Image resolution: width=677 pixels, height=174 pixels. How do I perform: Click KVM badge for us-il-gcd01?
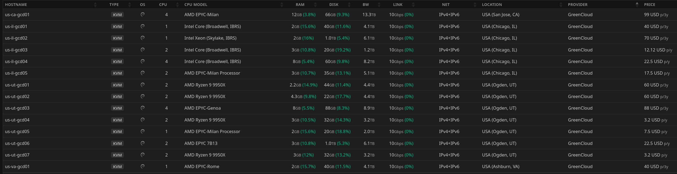coord(117,26)
